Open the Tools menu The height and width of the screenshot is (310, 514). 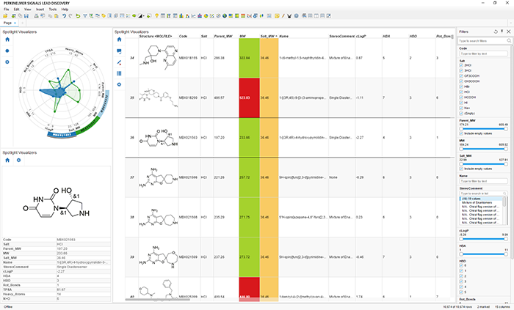[x=53, y=9]
